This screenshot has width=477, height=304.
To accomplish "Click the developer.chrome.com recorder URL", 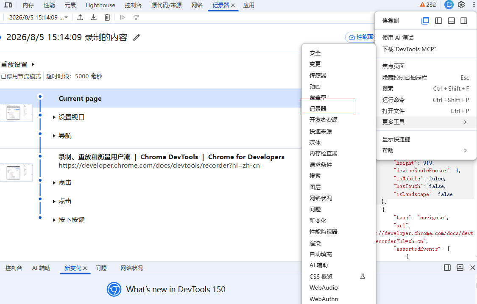I will (159, 166).
